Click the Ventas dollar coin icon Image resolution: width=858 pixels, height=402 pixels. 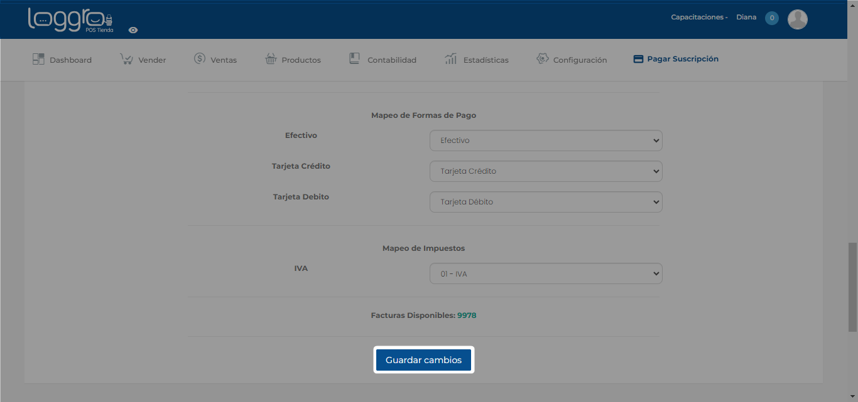[200, 58]
